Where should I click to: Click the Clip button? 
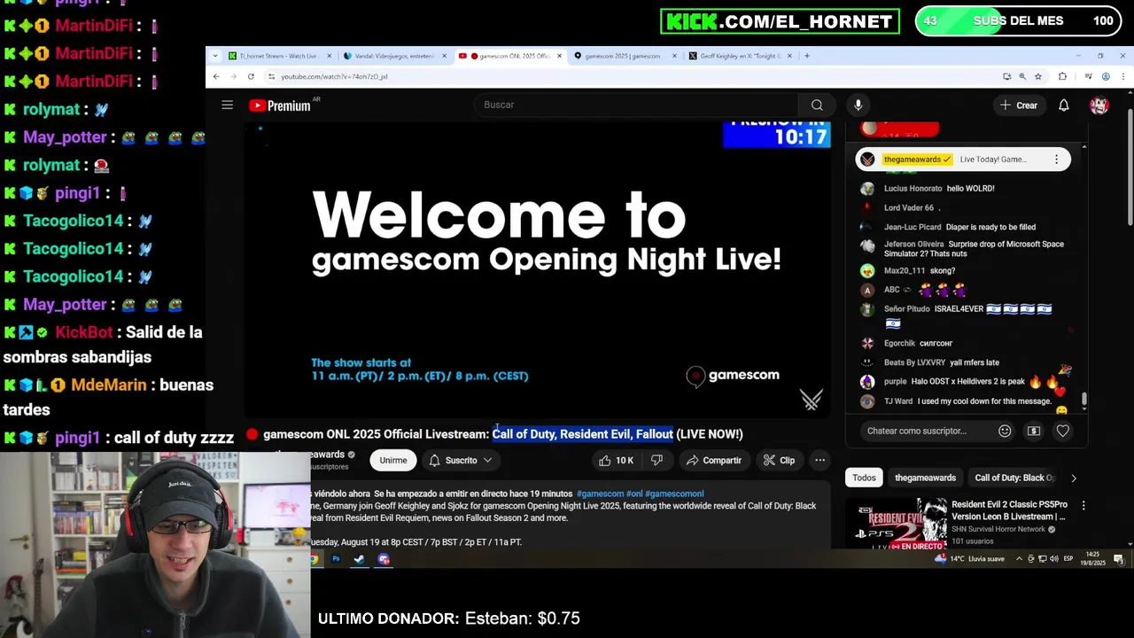779,460
